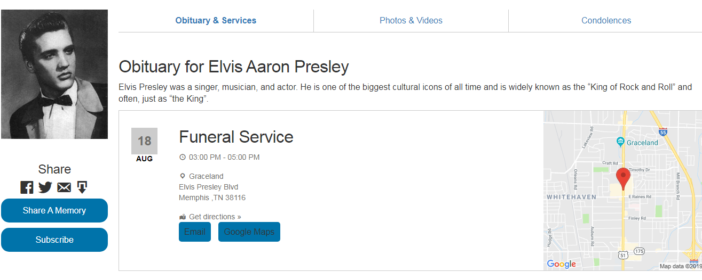The height and width of the screenshot is (280, 702).
Task: Share obituary via Twitter bird icon
Action: coord(45,187)
